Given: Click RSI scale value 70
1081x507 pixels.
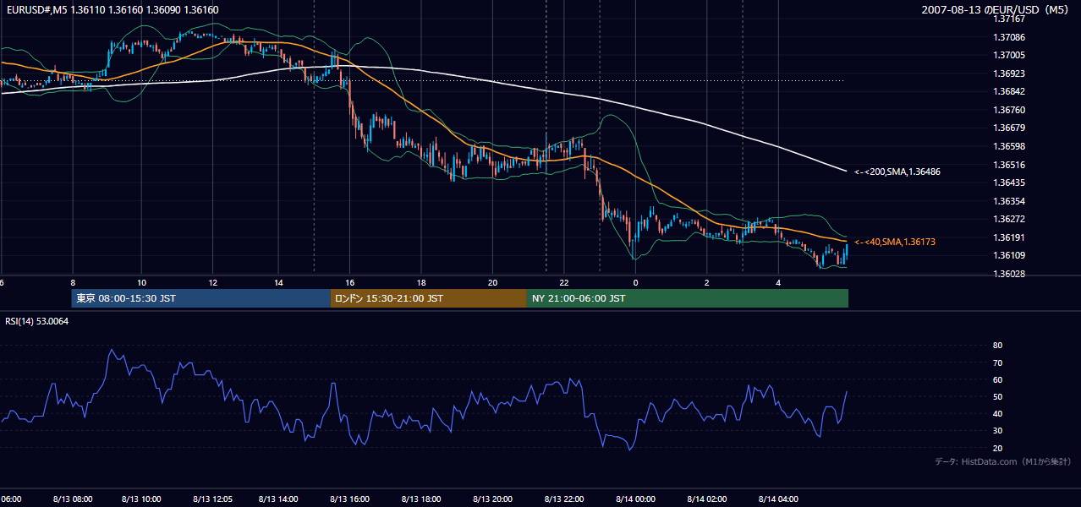Looking at the screenshot, I should (x=998, y=363).
